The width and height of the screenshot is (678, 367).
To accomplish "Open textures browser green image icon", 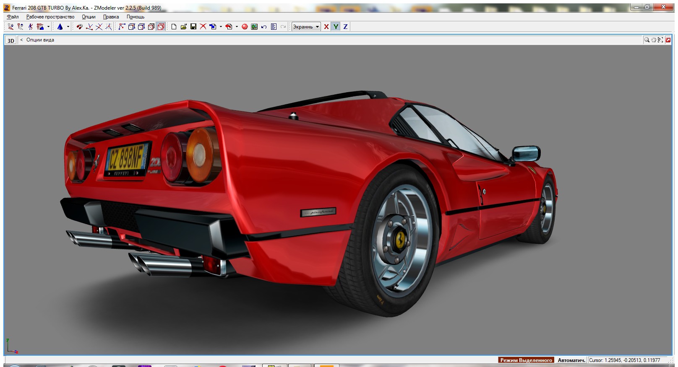I will [254, 27].
